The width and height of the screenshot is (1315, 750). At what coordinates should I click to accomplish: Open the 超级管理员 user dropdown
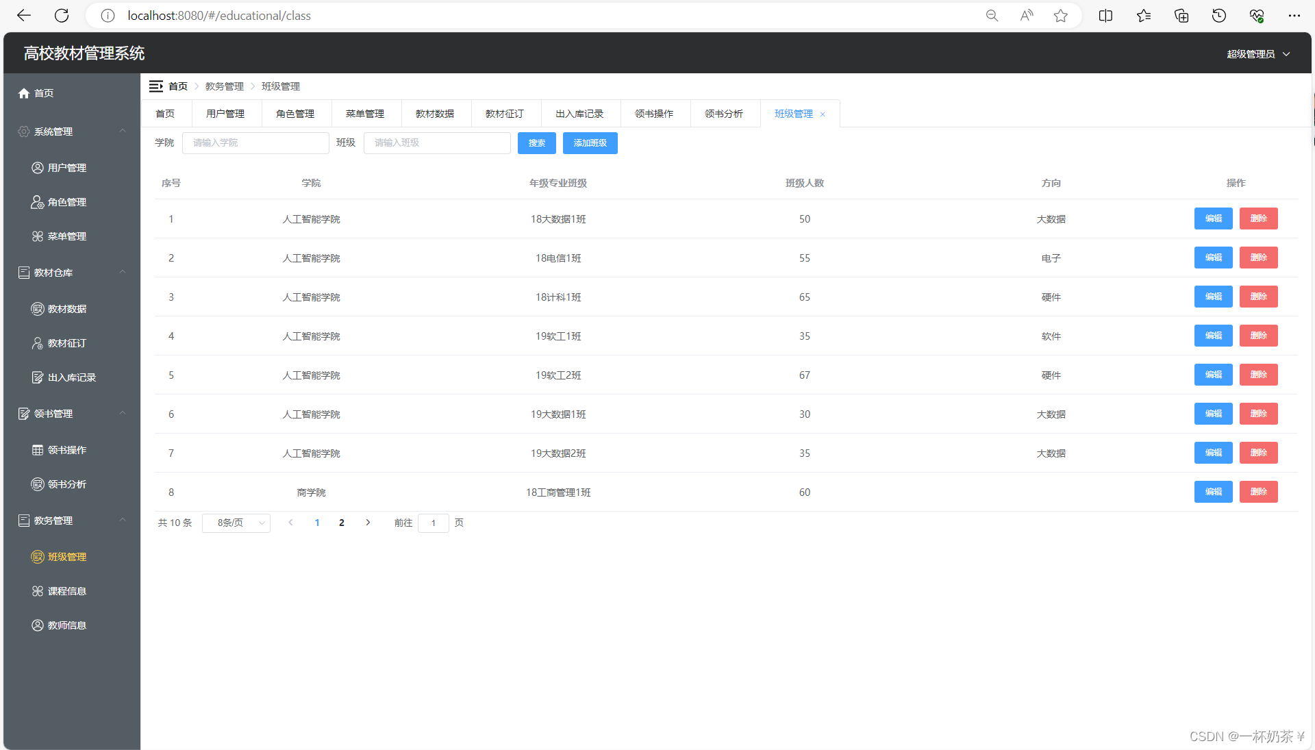(1258, 54)
